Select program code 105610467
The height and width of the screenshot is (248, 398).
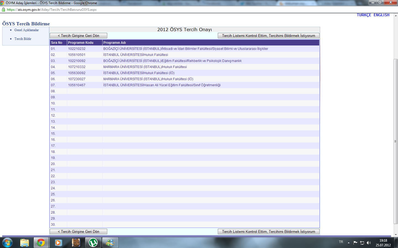click(77, 85)
